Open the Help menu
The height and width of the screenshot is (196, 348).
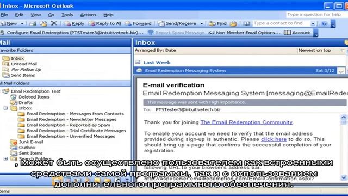pos(108,15)
